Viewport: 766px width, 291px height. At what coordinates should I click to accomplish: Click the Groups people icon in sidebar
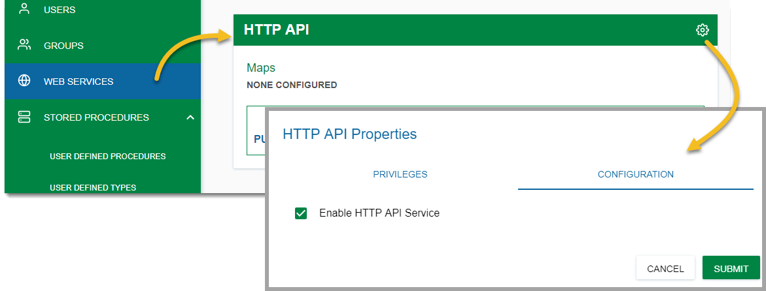24,45
